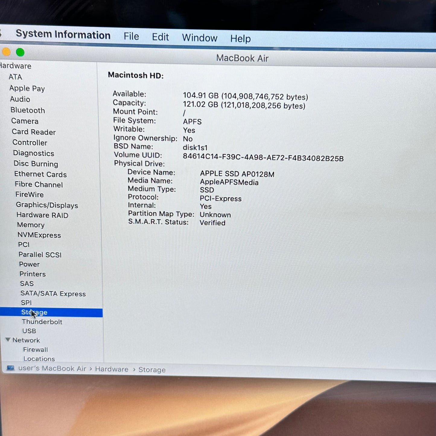The image size is (436, 436).
Task: Click the yellow minimize window button
Action: [x=6, y=52]
